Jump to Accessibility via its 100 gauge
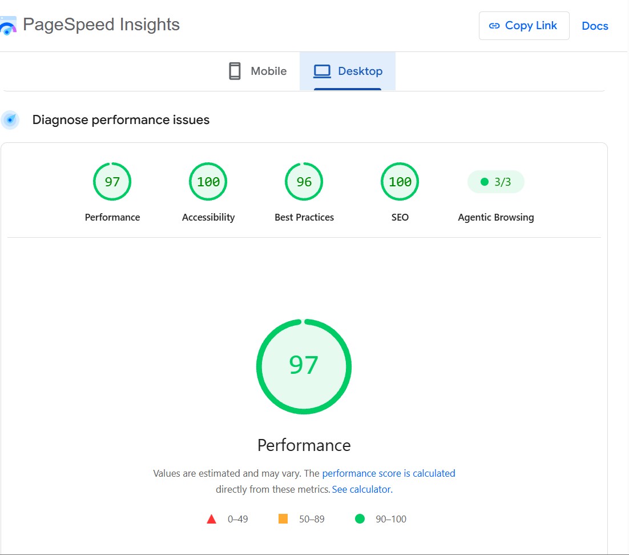 [x=208, y=182]
